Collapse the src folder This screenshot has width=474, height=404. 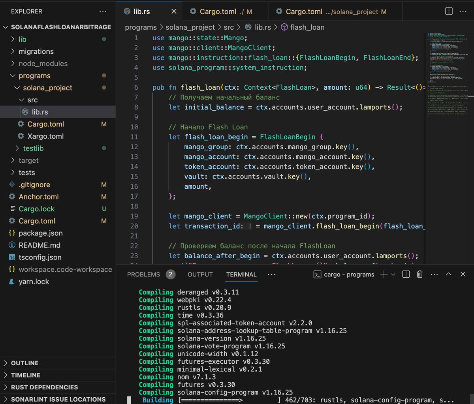pyautogui.click(x=58, y=100)
